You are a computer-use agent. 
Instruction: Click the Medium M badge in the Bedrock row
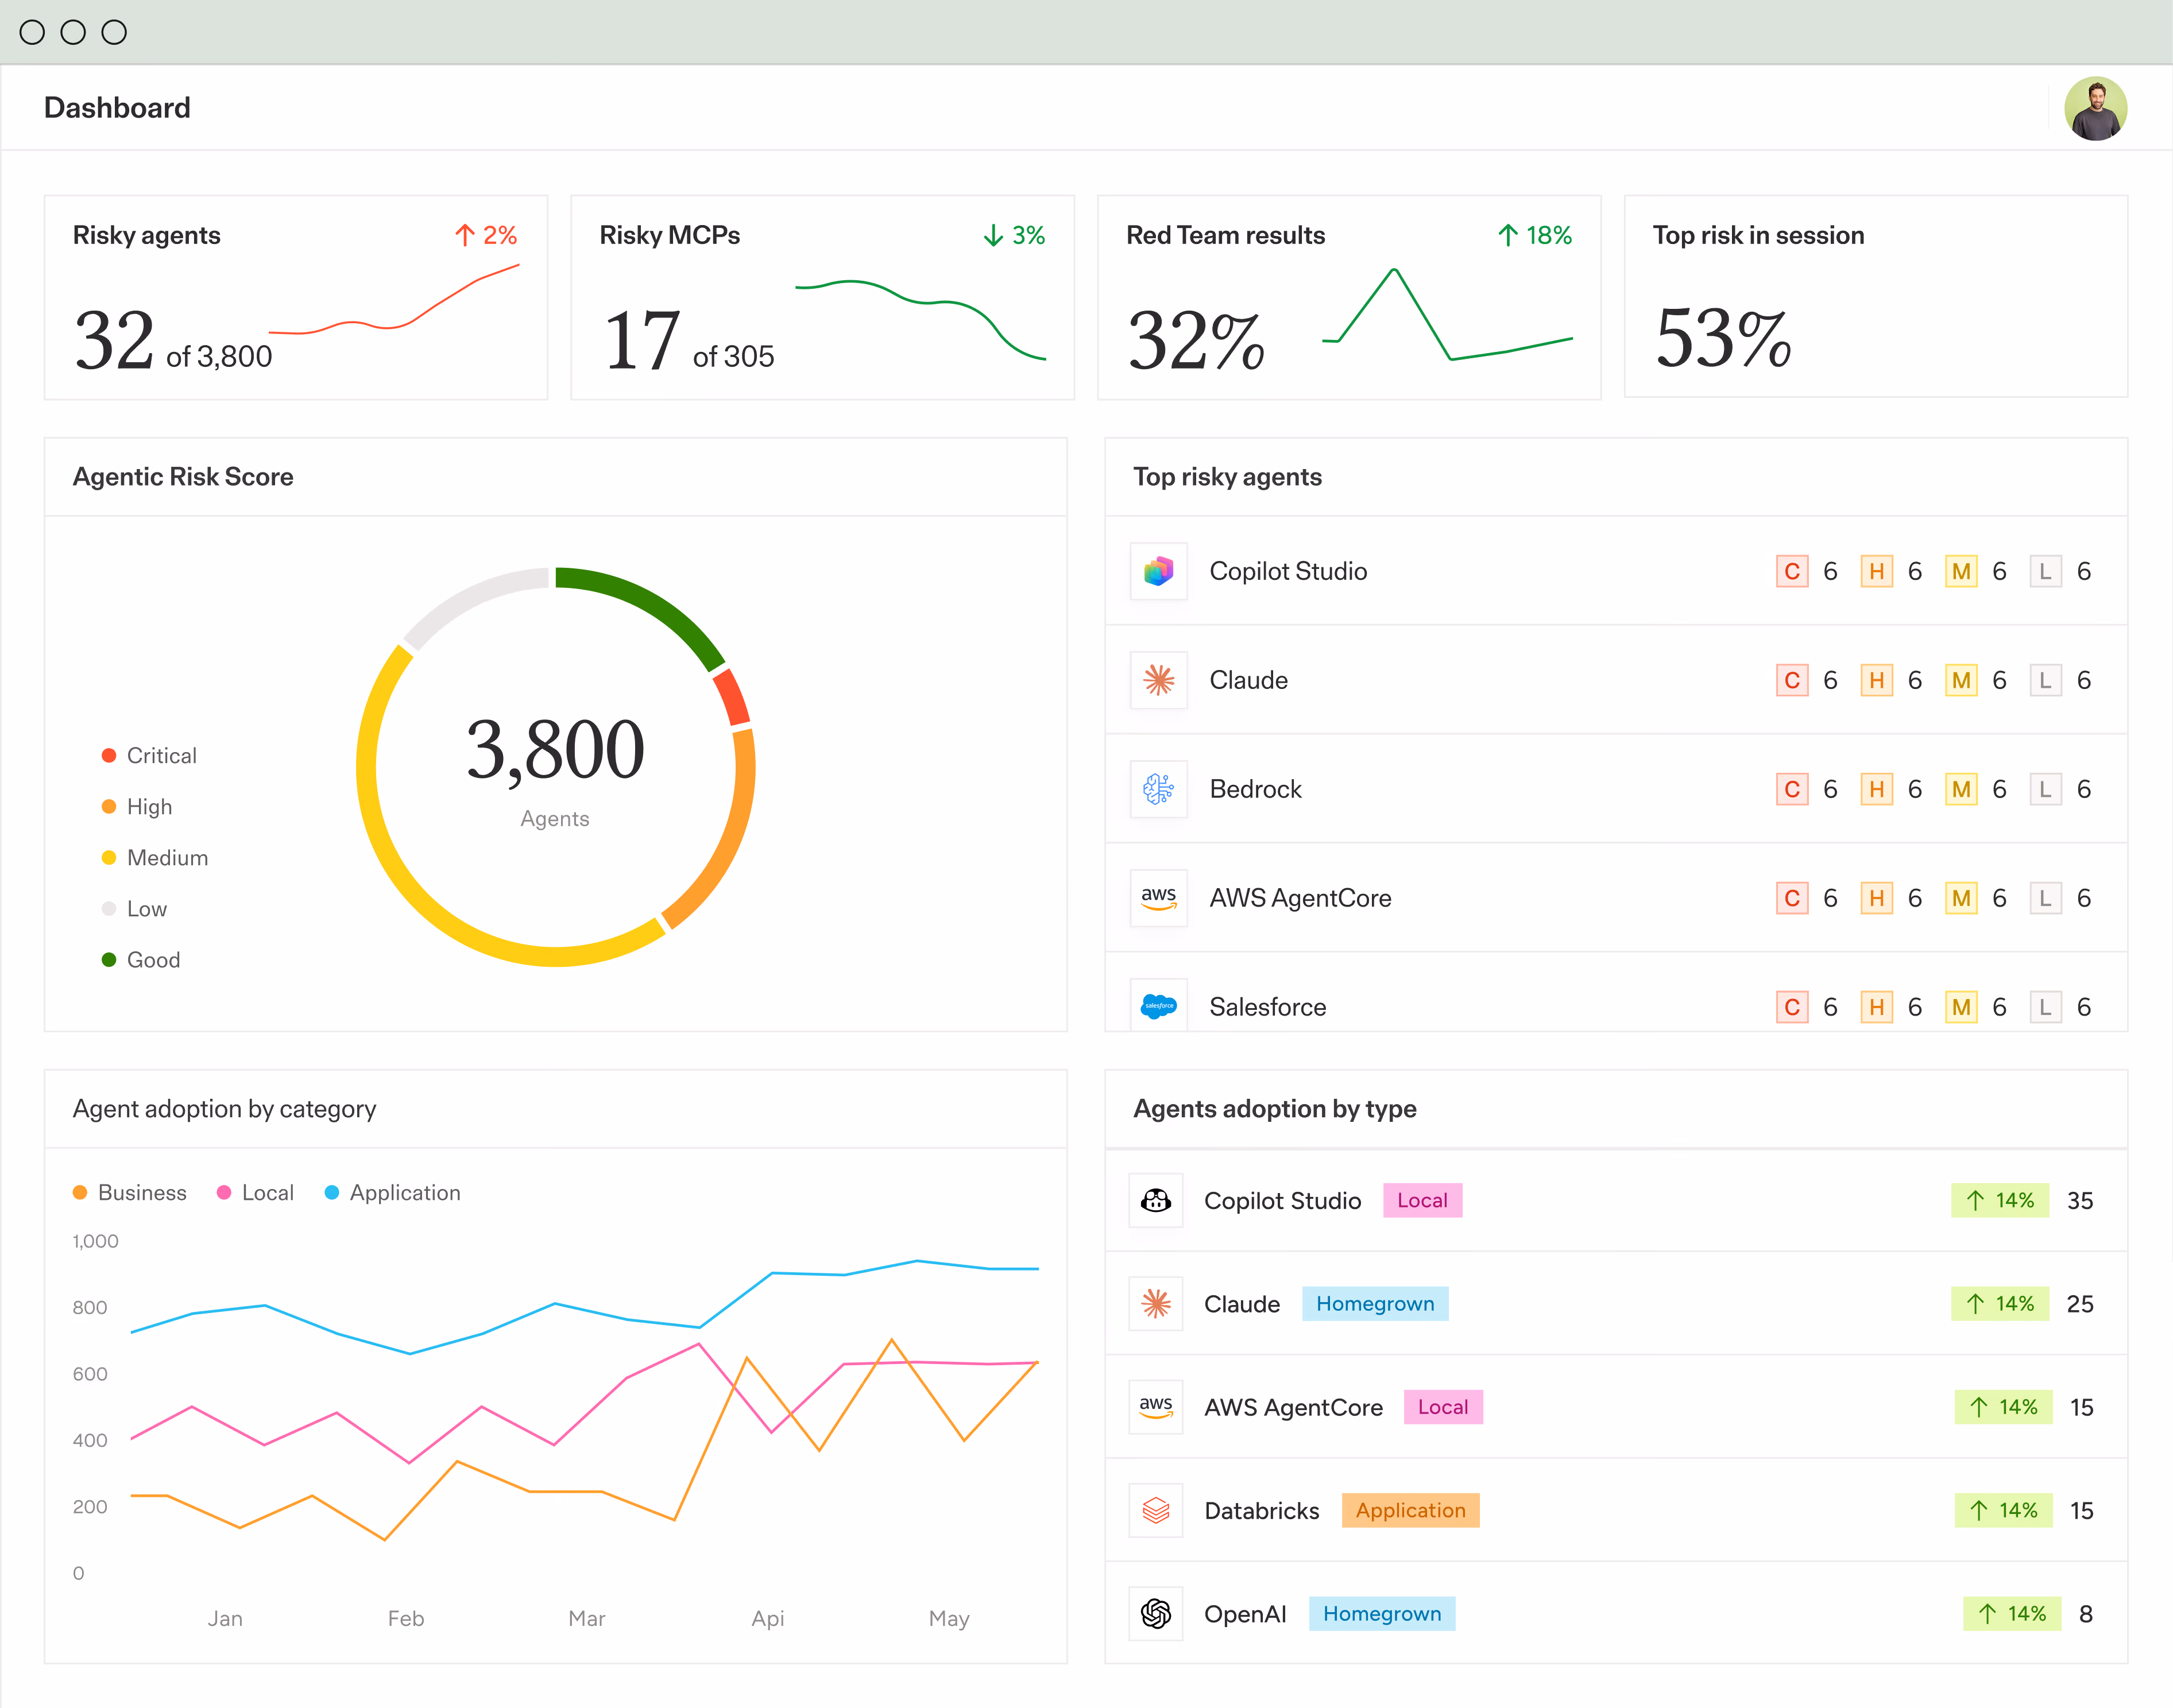[x=1961, y=789]
